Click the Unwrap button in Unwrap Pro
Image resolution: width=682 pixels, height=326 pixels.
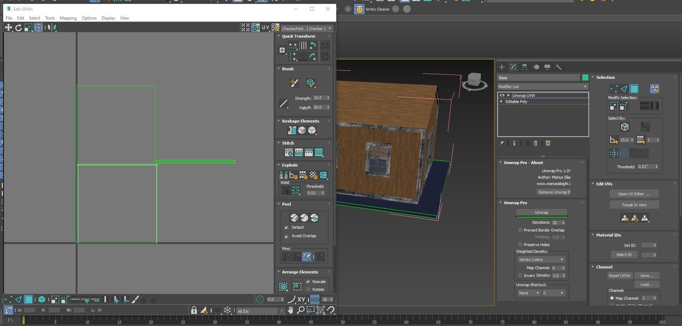541,212
